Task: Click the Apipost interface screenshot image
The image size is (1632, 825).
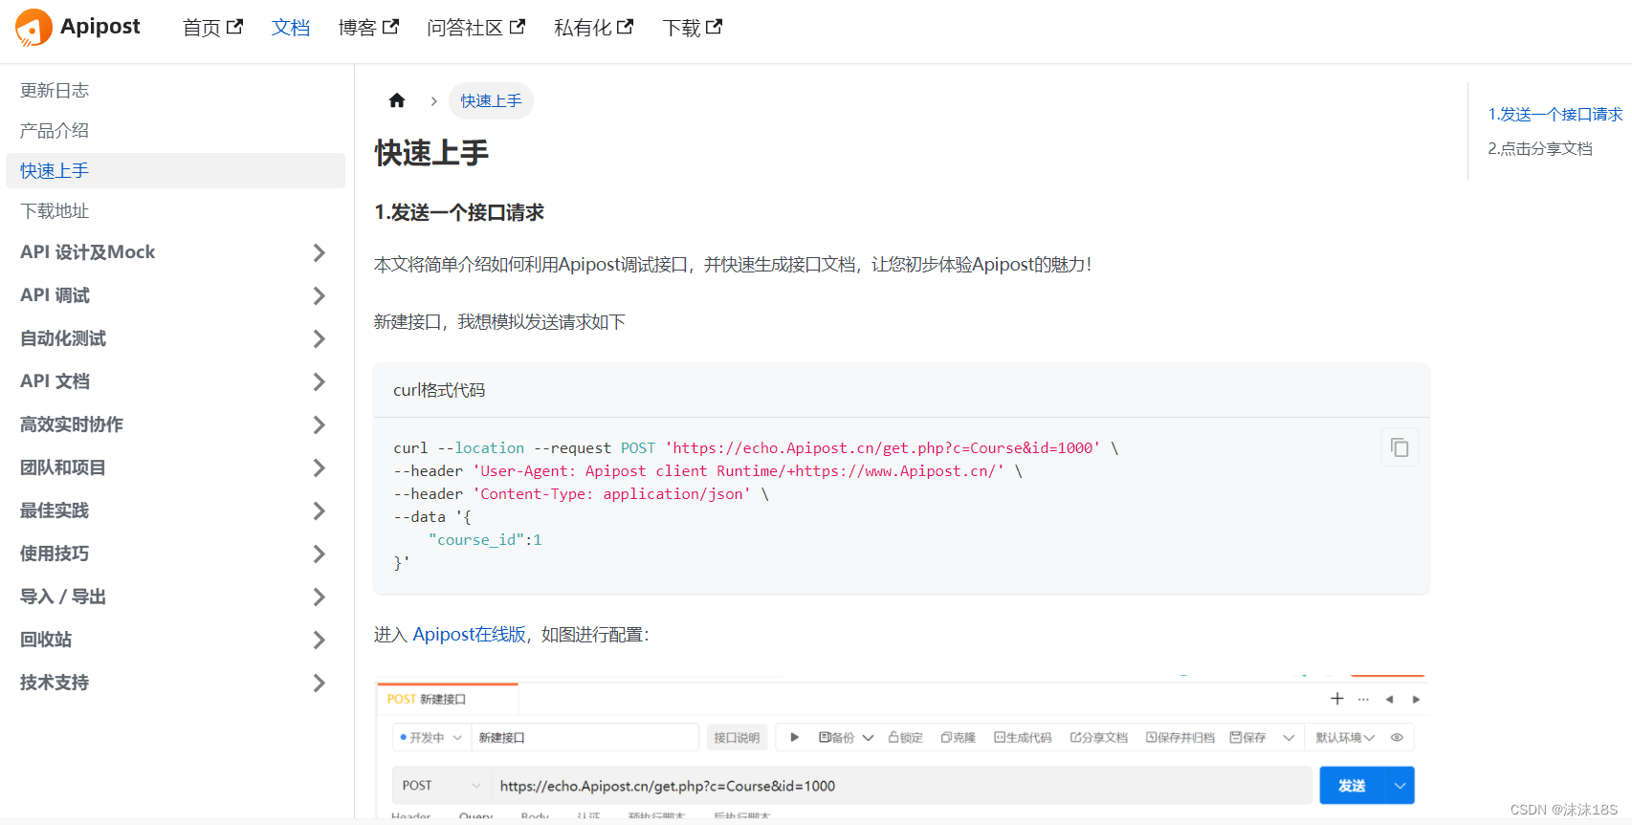Action: 901,746
